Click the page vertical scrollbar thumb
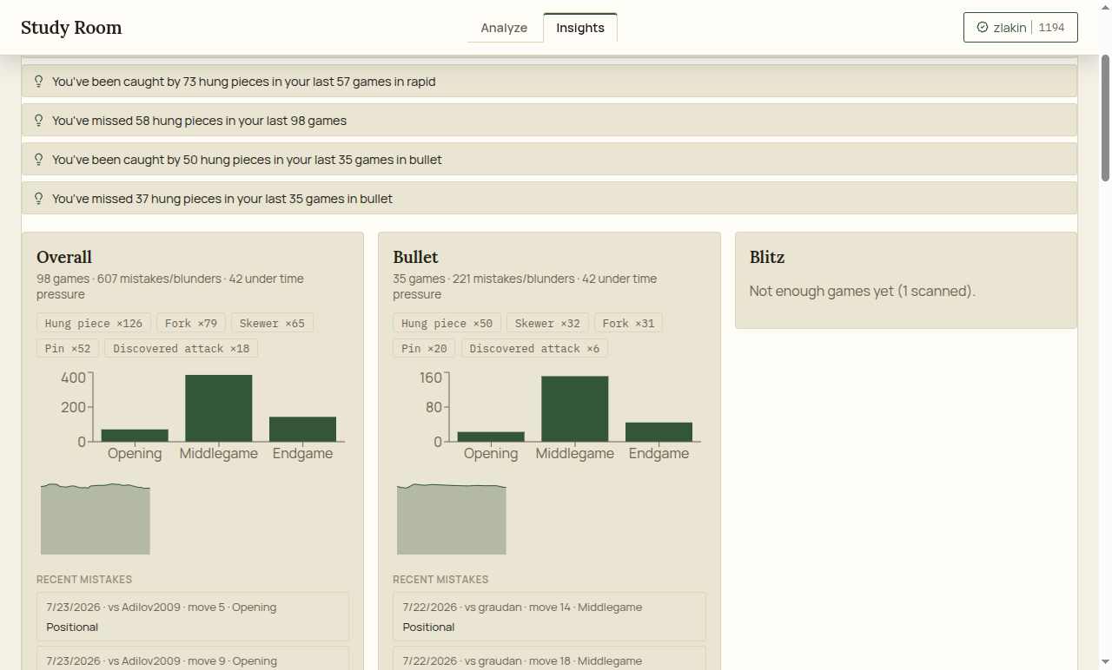The height and width of the screenshot is (670, 1112). tap(1105, 118)
